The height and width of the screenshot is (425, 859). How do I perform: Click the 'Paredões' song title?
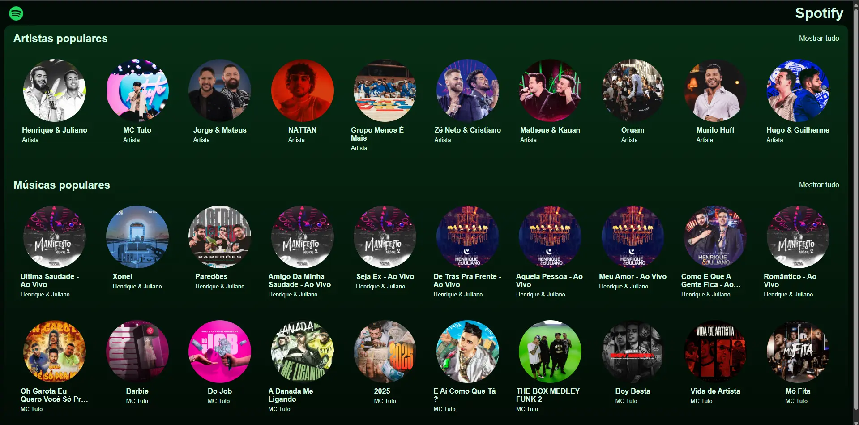(211, 277)
